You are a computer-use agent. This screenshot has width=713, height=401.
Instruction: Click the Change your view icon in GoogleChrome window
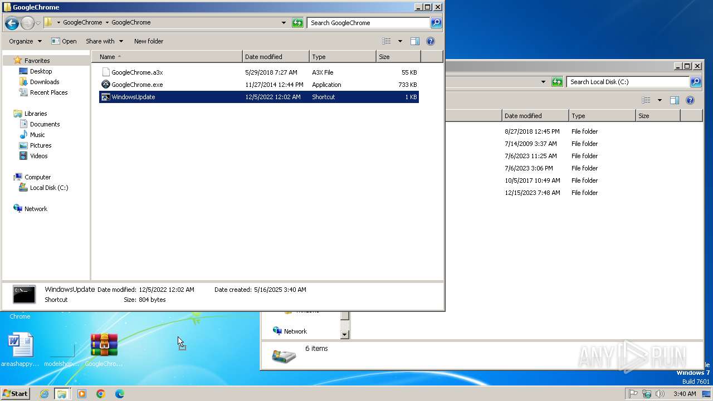click(387, 41)
